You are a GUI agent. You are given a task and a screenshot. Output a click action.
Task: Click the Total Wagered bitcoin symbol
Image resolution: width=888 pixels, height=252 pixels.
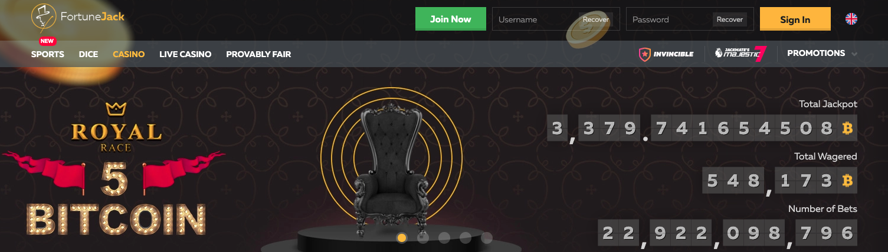tap(848, 181)
